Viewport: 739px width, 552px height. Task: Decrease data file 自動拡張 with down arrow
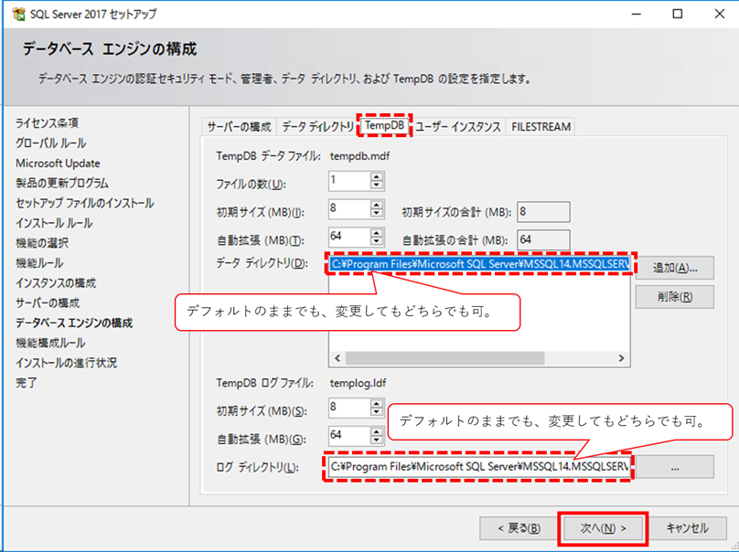[377, 241]
